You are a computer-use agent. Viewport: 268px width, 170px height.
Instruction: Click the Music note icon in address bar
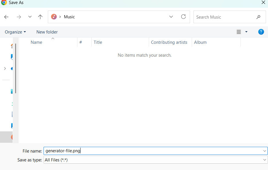[x=54, y=17]
